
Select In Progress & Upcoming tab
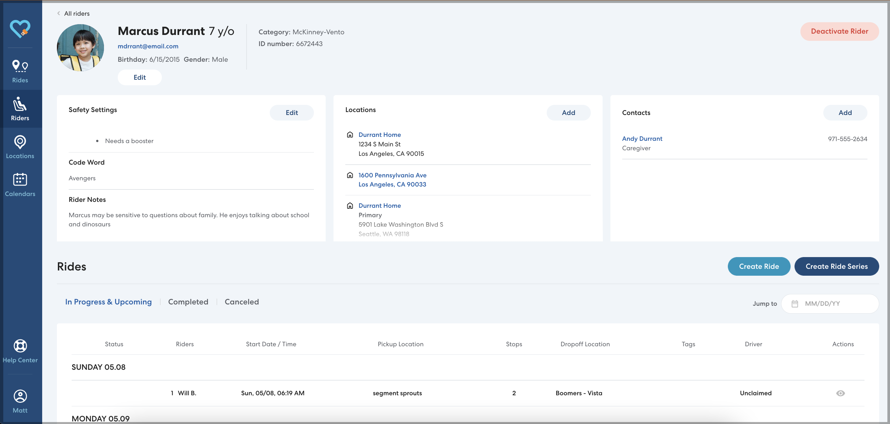click(x=108, y=302)
